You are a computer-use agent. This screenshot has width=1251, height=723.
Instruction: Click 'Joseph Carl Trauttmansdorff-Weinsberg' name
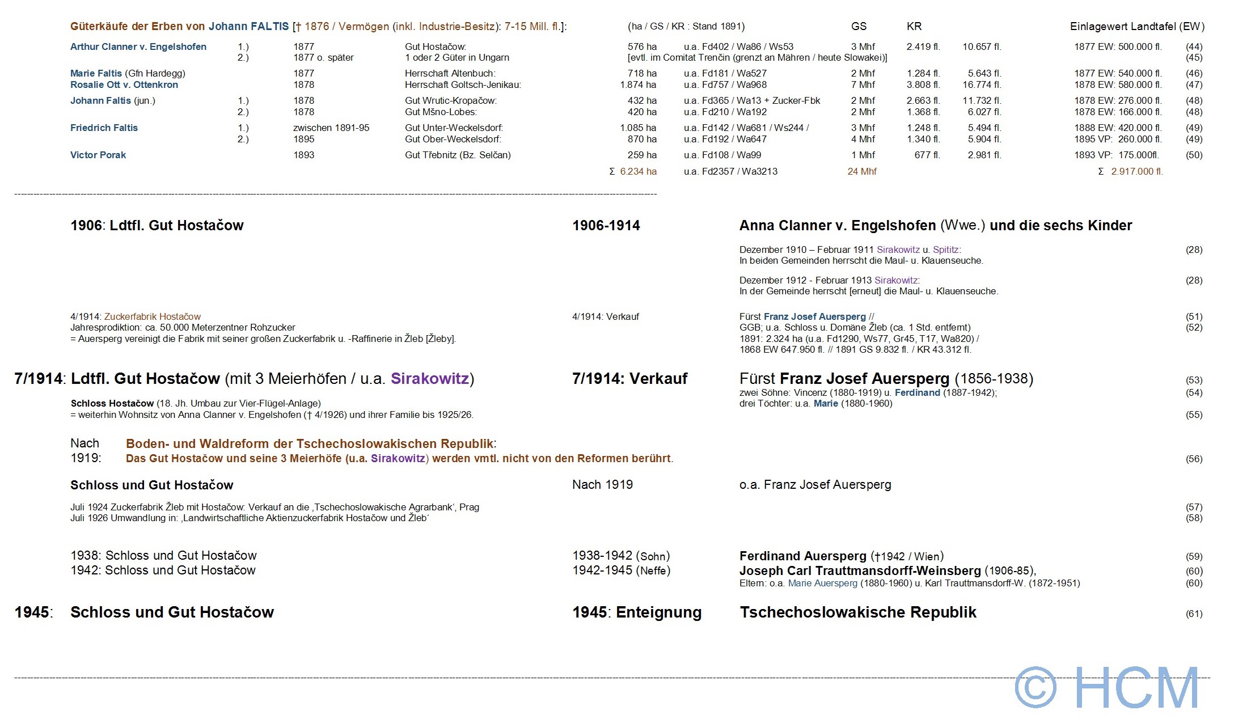coord(860,571)
